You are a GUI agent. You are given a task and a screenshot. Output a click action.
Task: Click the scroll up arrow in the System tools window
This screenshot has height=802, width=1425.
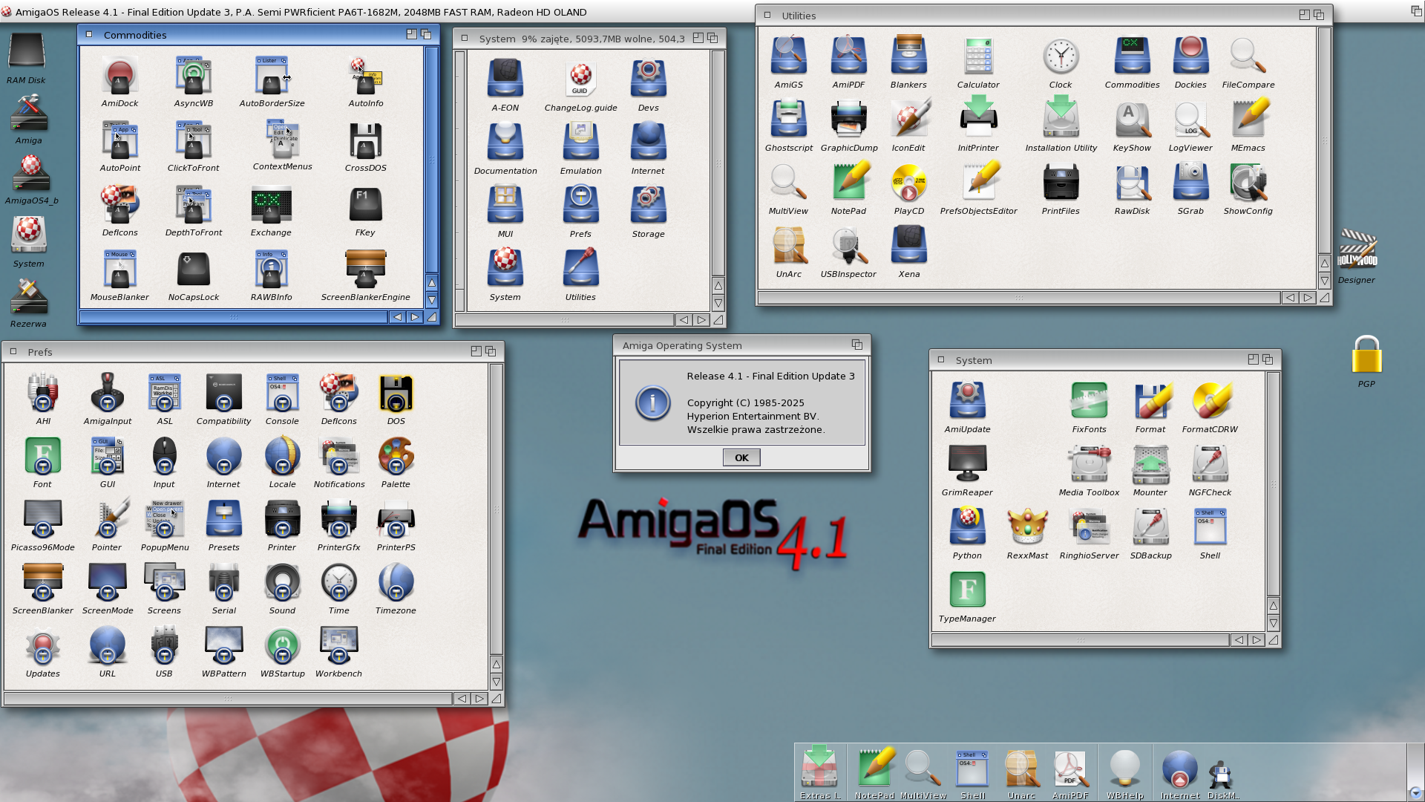point(1273,605)
